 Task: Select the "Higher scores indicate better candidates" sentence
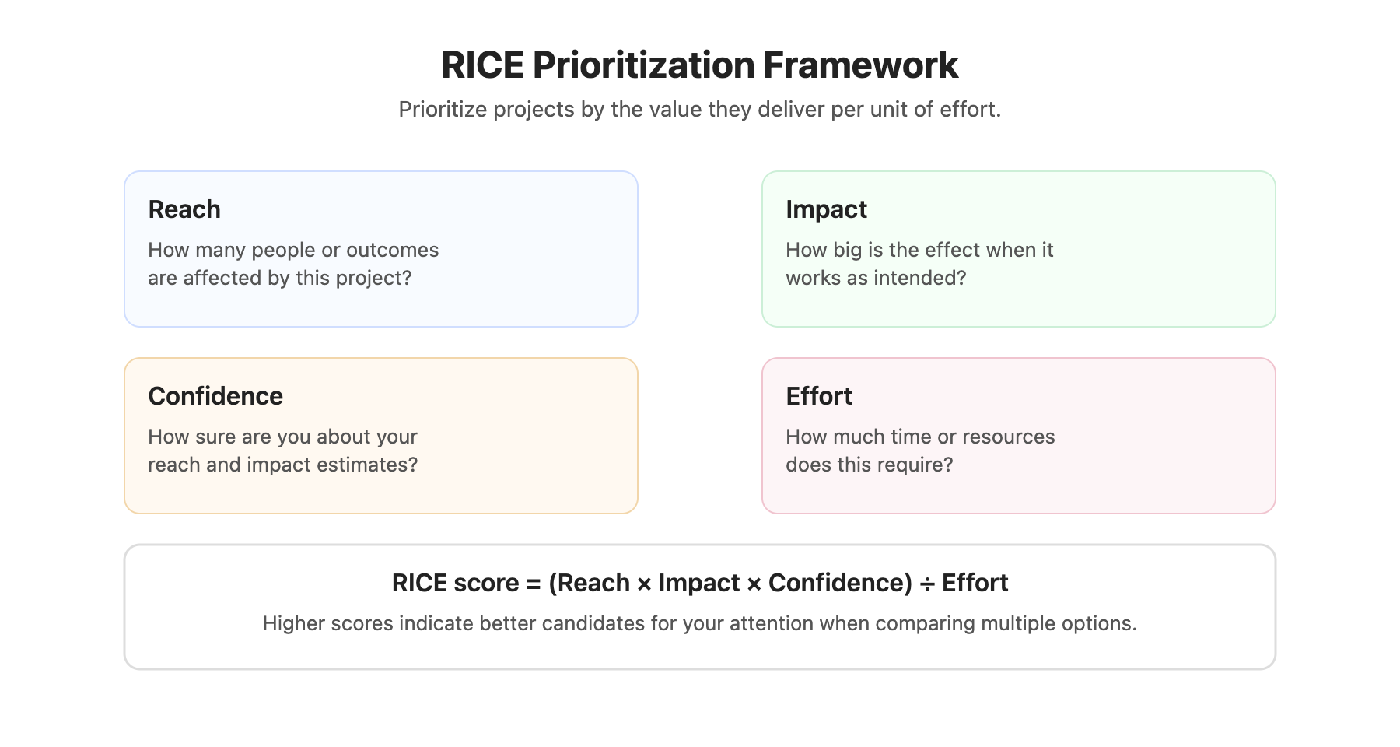click(x=699, y=623)
